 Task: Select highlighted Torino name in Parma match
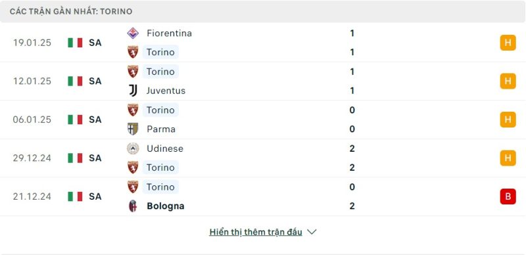[160, 110]
